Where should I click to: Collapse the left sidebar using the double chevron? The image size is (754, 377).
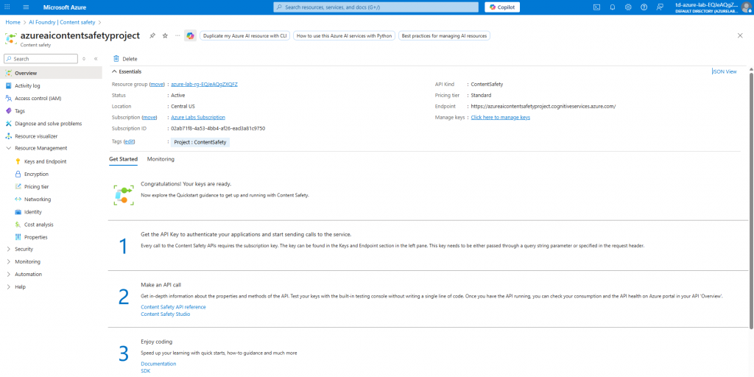coord(96,58)
